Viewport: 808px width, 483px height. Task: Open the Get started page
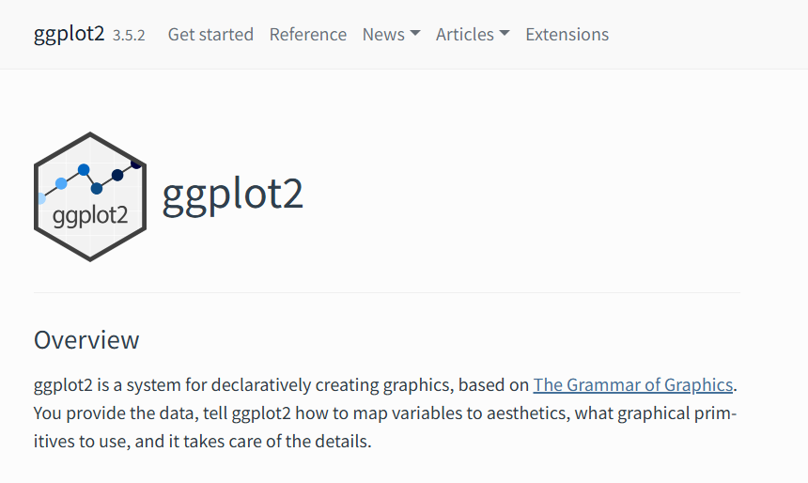pos(210,35)
